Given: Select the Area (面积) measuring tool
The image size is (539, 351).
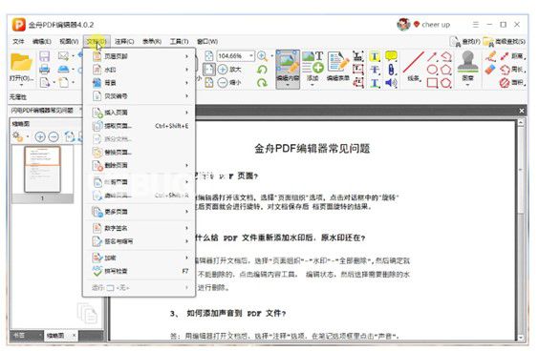Looking at the screenshot, I should pos(512,83).
